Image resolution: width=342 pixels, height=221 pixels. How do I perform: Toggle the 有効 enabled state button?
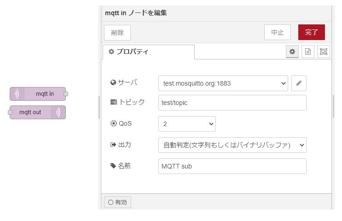point(117,202)
